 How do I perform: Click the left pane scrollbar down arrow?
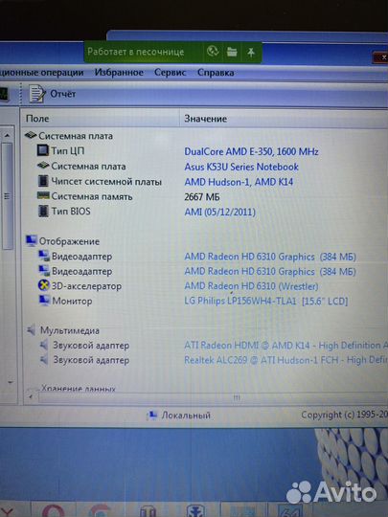click(x=10, y=382)
